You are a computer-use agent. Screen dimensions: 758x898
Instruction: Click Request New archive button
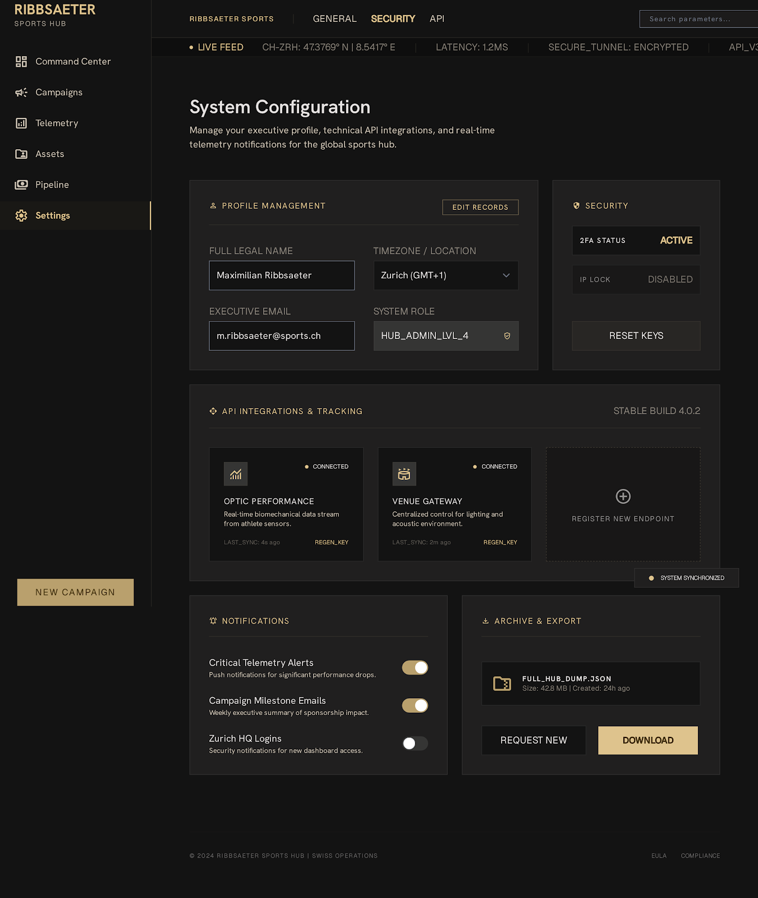(x=534, y=740)
